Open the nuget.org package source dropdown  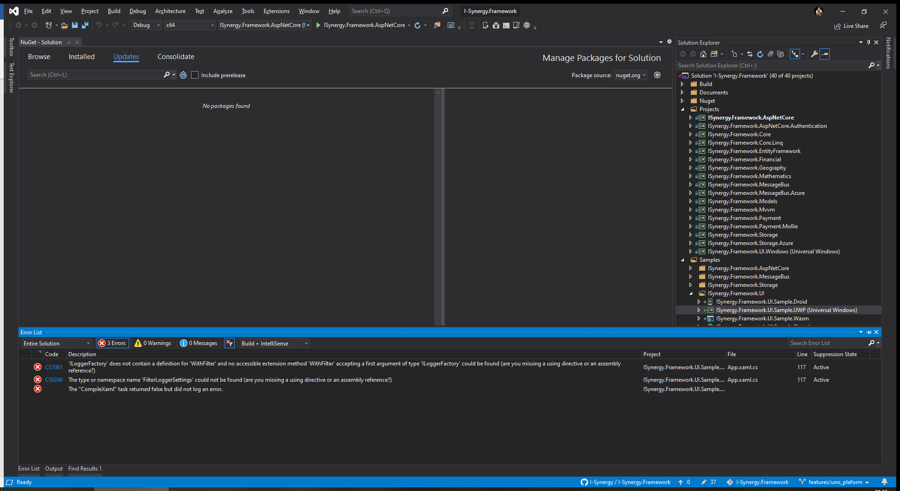coord(631,75)
